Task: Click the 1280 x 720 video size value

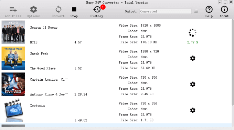Action: point(150,51)
